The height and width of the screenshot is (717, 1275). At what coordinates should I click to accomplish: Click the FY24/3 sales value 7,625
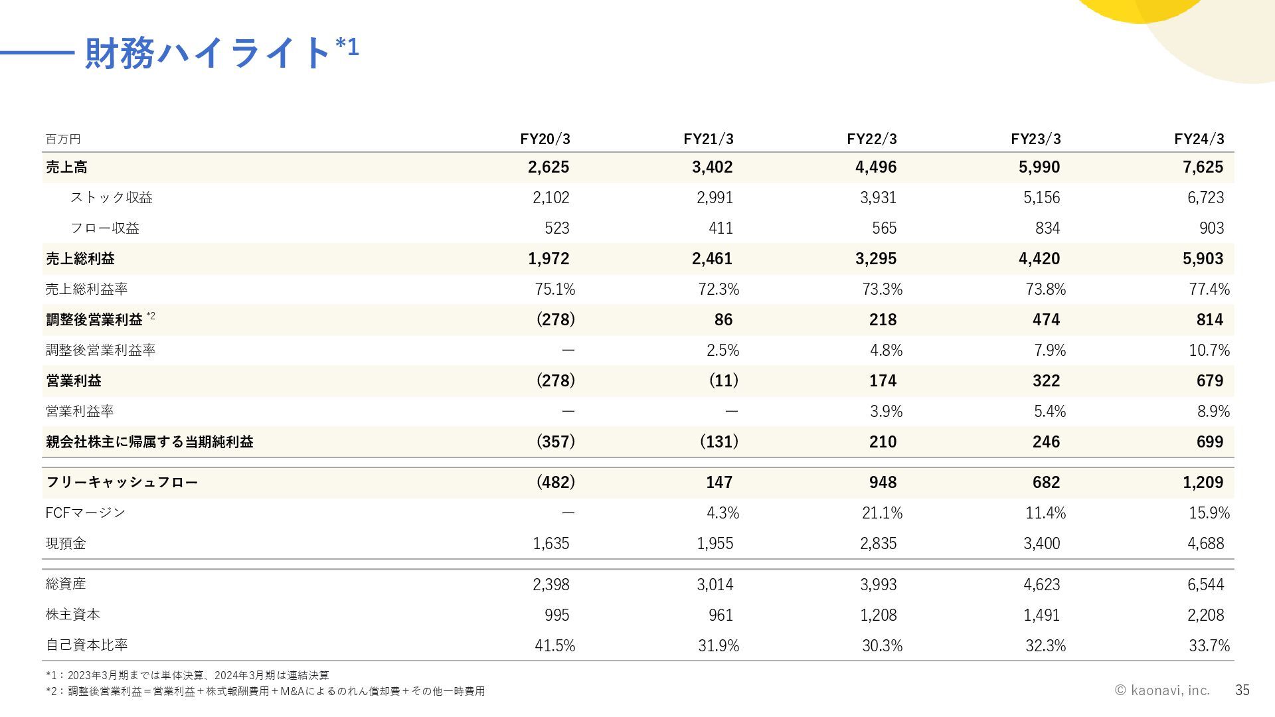coord(1203,167)
